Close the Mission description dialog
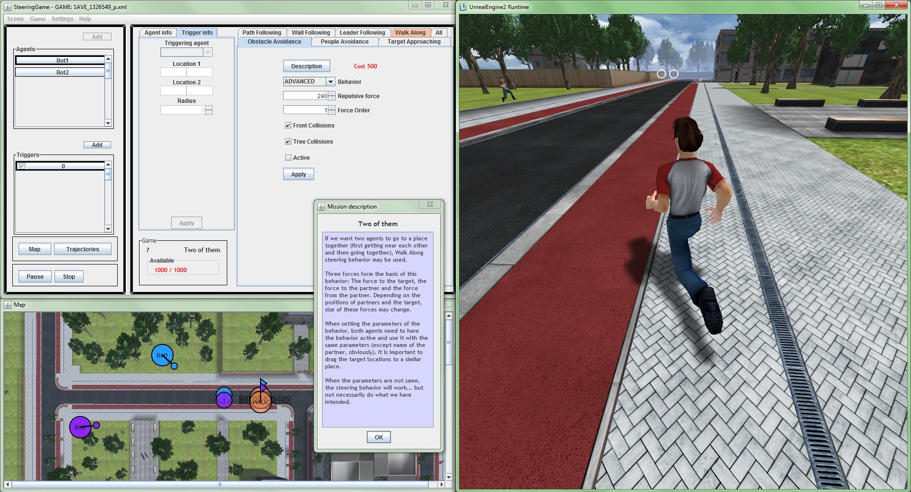This screenshot has width=911, height=492. click(x=430, y=205)
